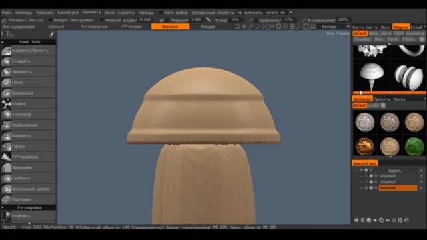Viewport: 427px width, 240px height.
Task: Click the zoom magnifier navigation icon
Action: 251,27
